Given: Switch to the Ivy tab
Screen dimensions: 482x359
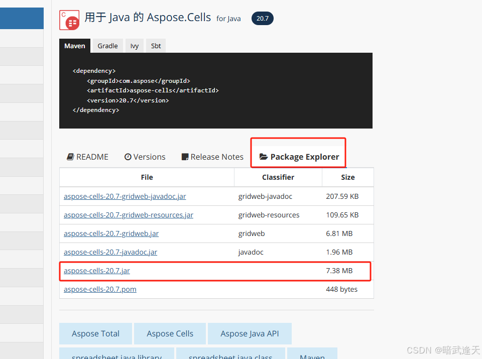Looking at the screenshot, I should click(135, 46).
